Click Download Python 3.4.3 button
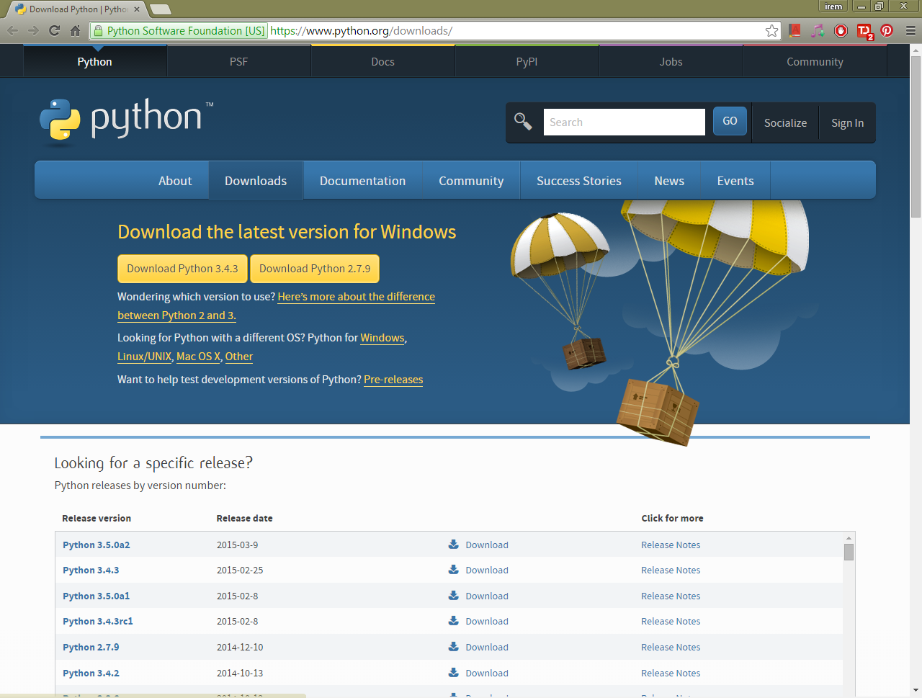 pos(182,269)
